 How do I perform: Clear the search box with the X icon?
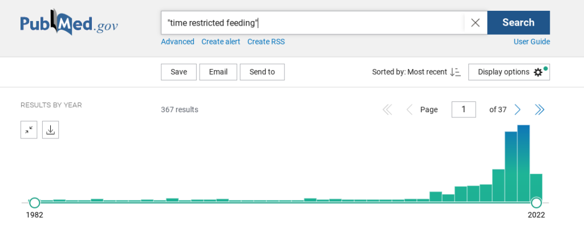tap(475, 23)
